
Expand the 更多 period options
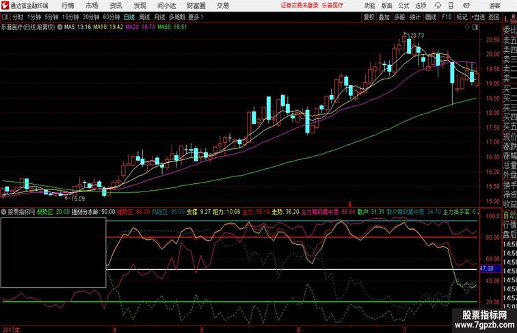196,17
